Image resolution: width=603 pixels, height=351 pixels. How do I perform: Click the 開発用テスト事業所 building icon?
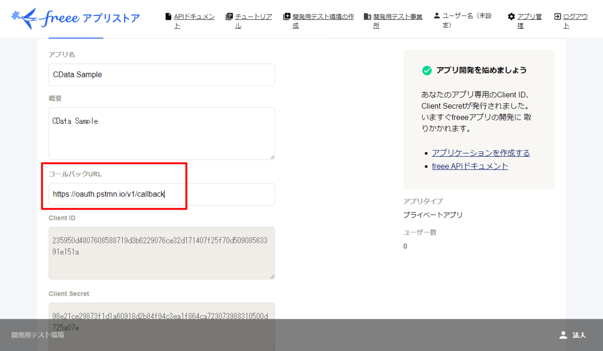[367, 17]
